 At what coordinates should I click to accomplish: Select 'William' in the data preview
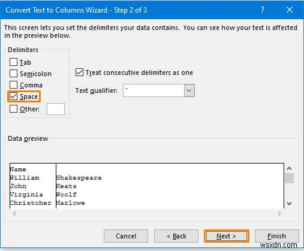click(25, 178)
